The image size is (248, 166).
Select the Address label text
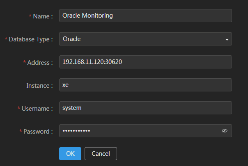point(40,63)
